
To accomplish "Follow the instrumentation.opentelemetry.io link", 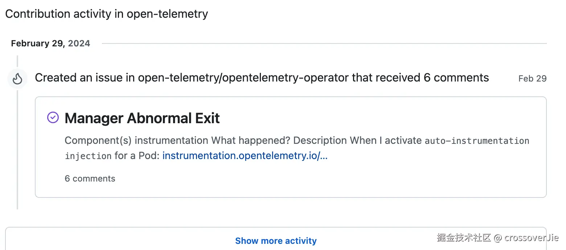I will coord(245,156).
